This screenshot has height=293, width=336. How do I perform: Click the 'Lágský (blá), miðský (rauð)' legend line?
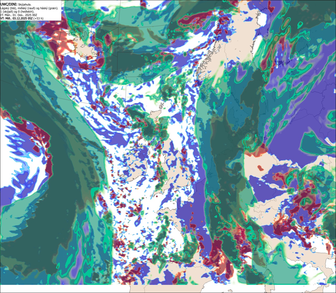[x=29, y=8]
